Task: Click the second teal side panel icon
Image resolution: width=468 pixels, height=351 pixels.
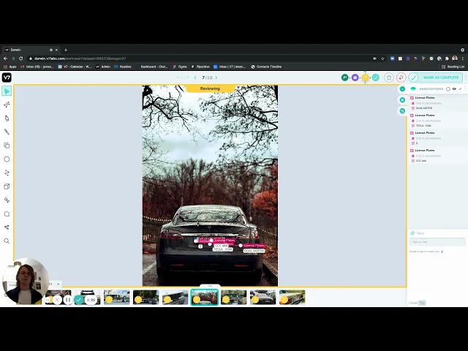Action: click(x=402, y=100)
